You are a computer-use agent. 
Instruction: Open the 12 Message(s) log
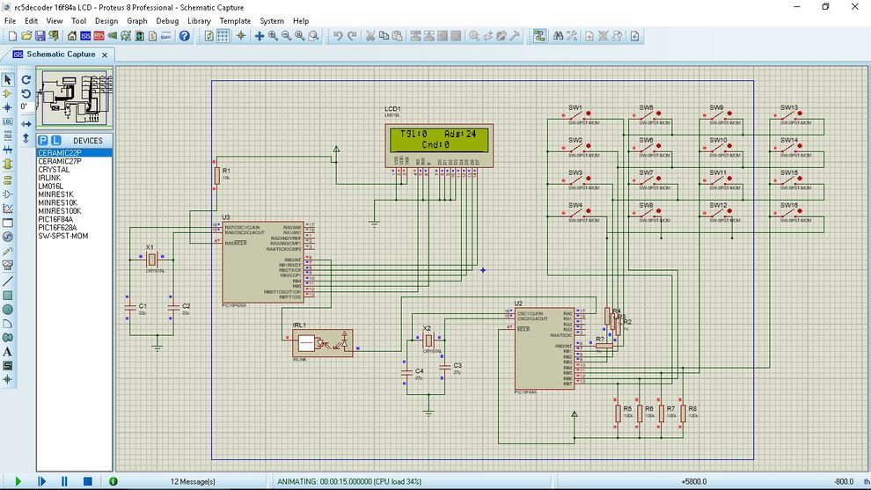tap(192, 482)
